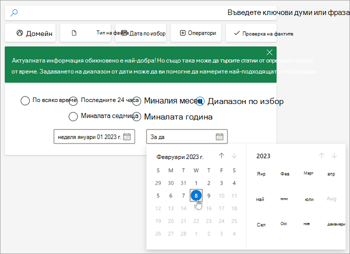Choose Сеп month in year picker
350x254 pixels.
tap(261, 224)
